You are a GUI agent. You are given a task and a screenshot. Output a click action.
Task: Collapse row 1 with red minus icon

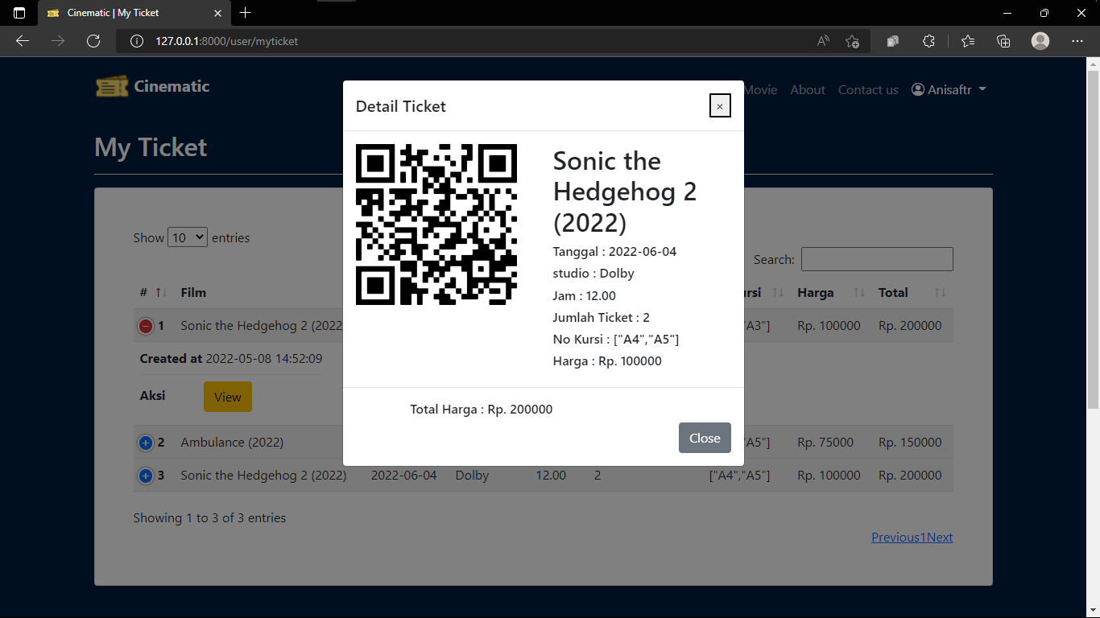[x=146, y=326]
